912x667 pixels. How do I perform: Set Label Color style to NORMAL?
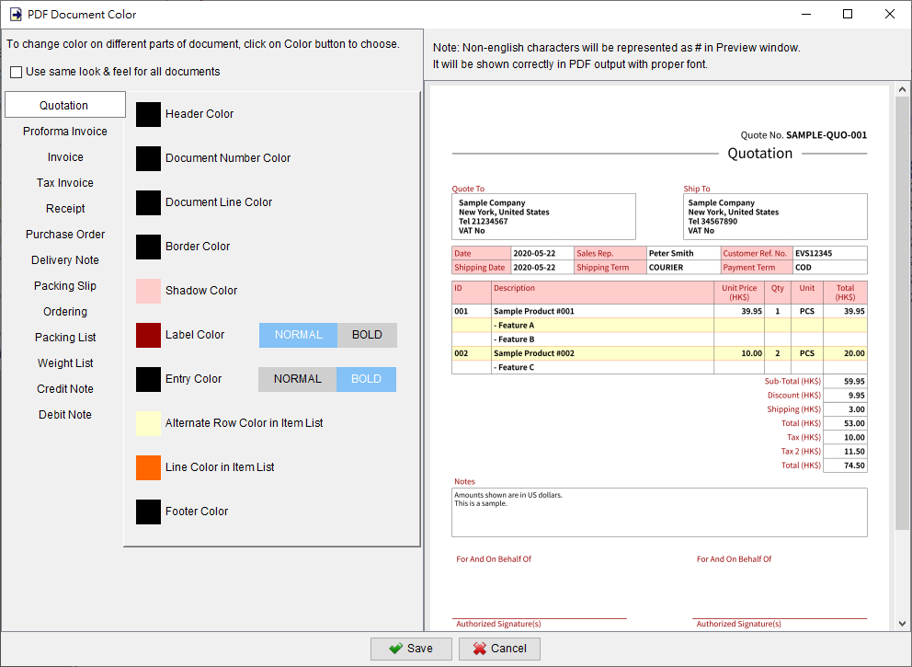pyautogui.click(x=299, y=335)
